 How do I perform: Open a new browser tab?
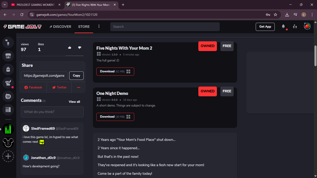tap(123, 5)
